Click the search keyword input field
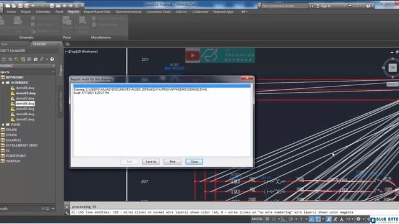 click(x=284, y=6)
